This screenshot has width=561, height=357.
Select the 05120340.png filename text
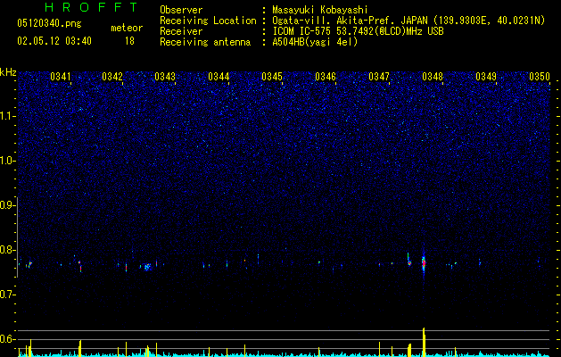pyautogui.click(x=49, y=23)
